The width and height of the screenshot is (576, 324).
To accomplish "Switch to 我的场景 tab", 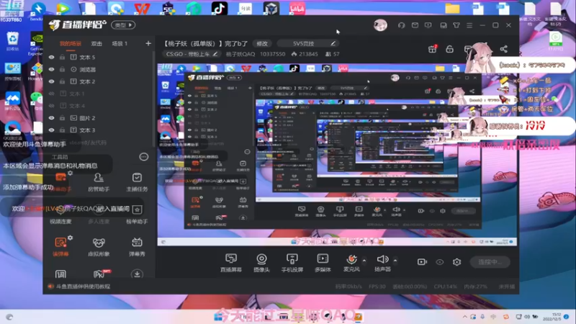I will pyautogui.click(x=70, y=44).
